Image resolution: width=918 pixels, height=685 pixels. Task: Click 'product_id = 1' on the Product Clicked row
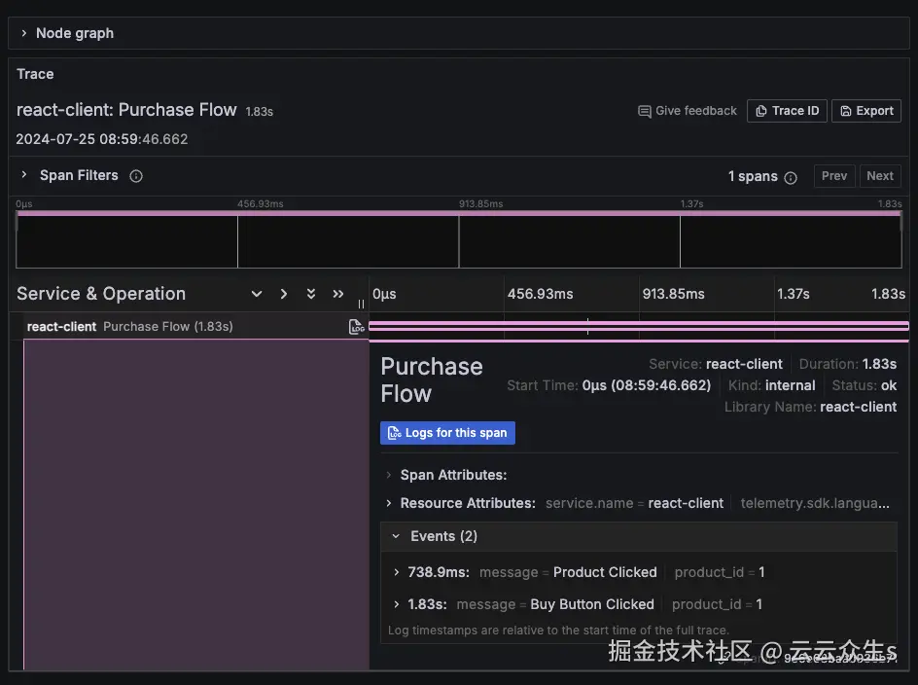[x=720, y=572]
